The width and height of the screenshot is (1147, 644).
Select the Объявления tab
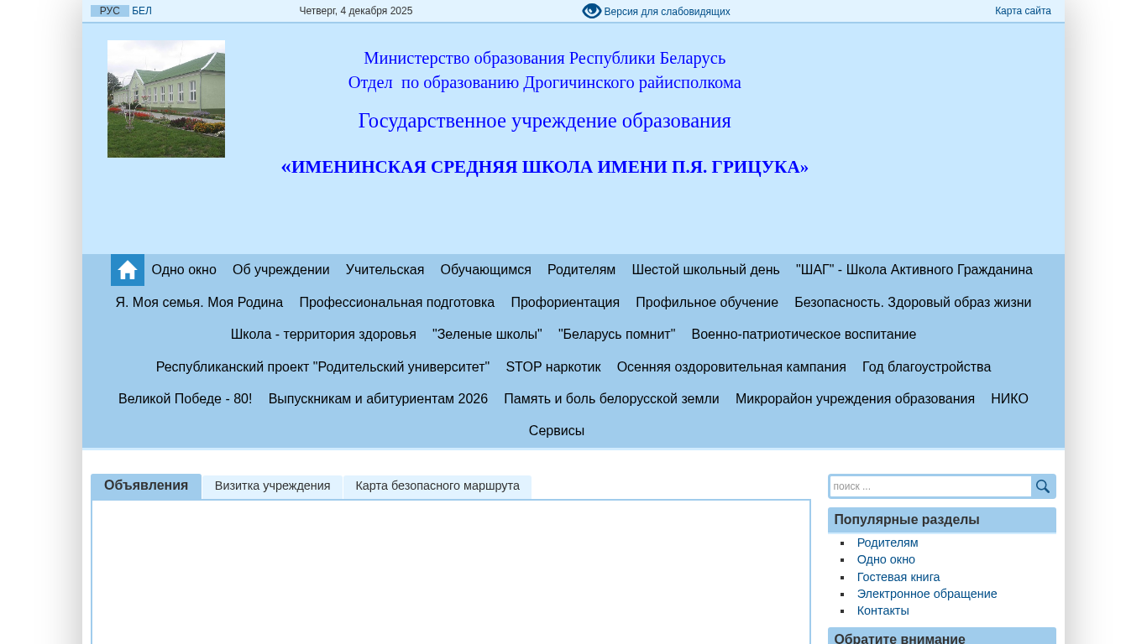(x=146, y=486)
